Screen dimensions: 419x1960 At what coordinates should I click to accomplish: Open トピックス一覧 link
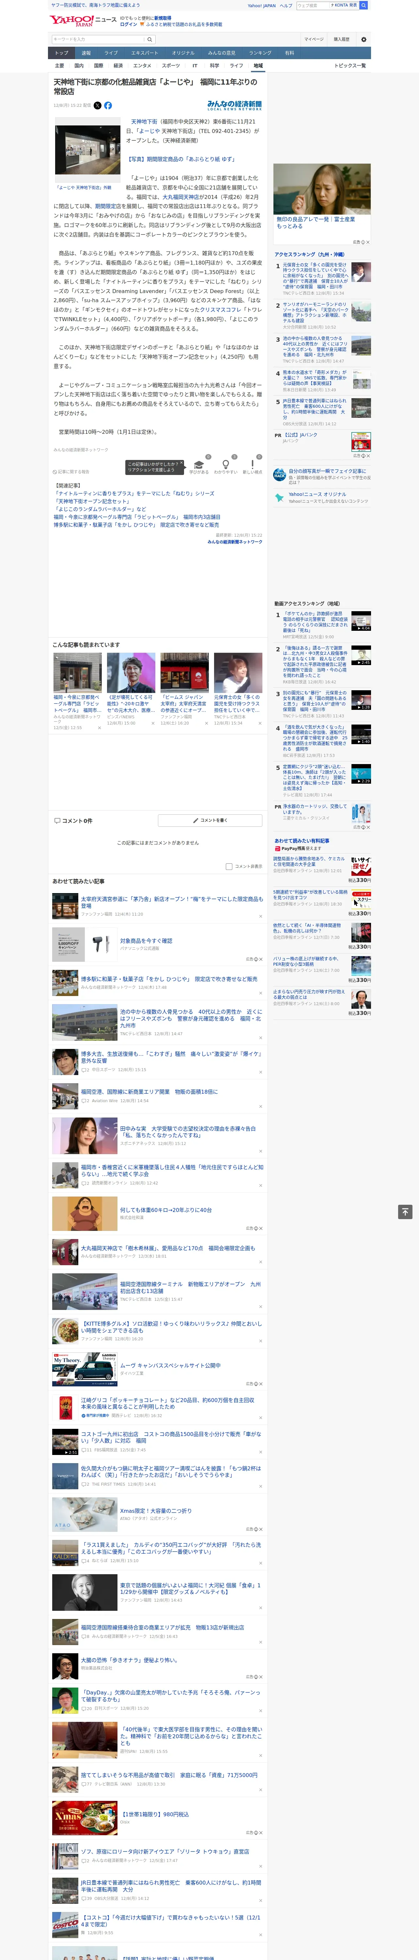coord(350,65)
